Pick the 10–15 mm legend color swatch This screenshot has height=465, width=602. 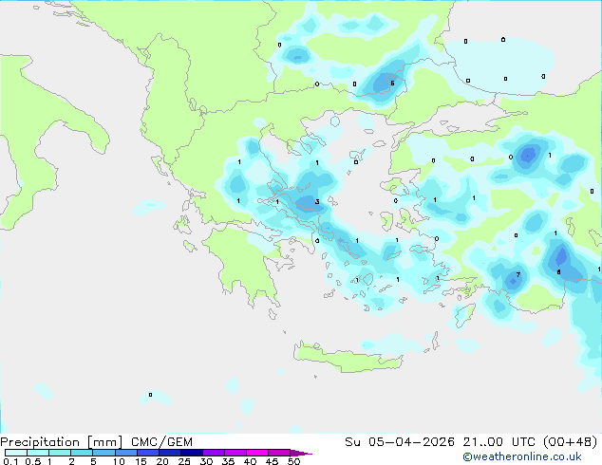click(x=125, y=453)
